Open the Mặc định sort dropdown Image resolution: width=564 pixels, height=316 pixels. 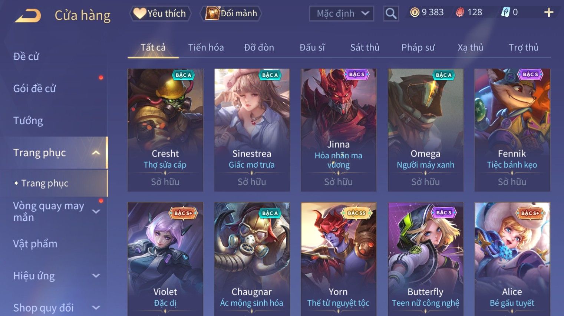(342, 14)
